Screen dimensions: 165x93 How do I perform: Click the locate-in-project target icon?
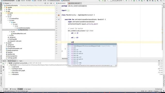click(x=45, y=3)
